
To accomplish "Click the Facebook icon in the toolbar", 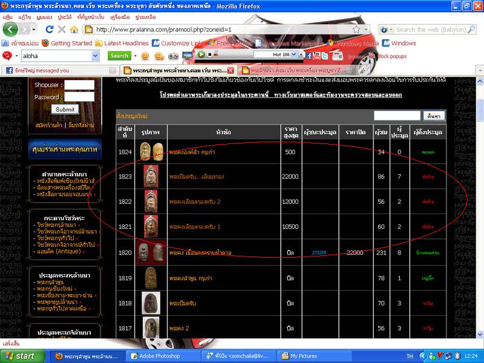I will click(x=308, y=56).
